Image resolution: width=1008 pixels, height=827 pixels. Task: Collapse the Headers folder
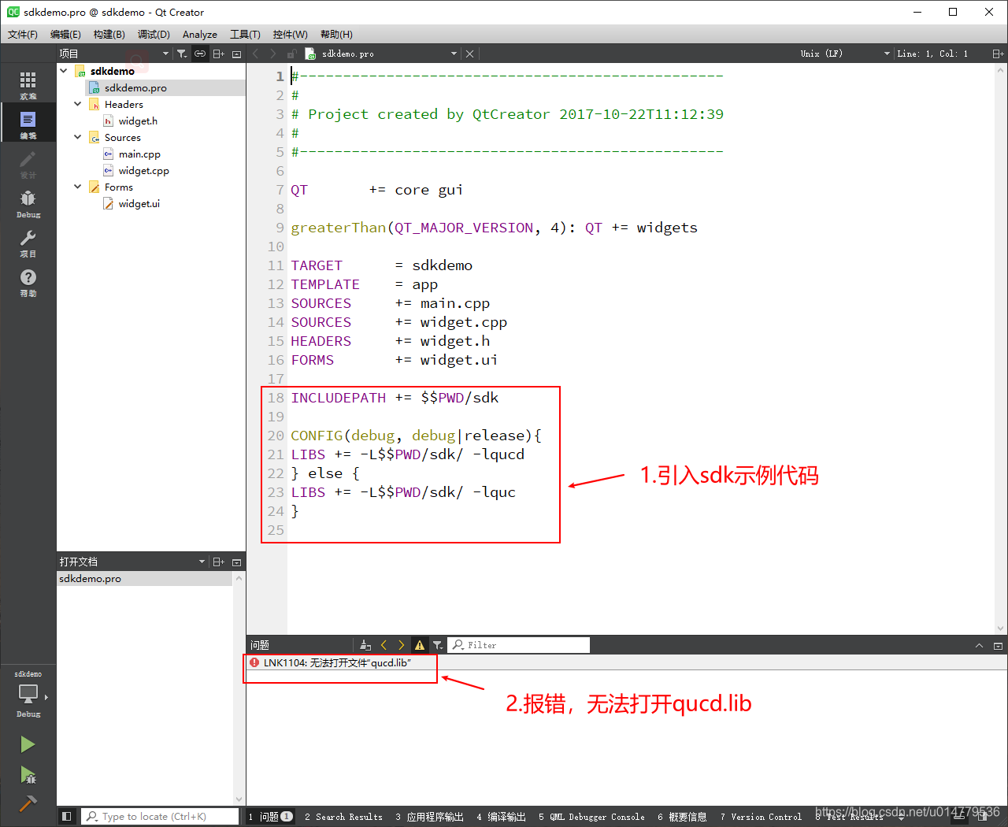pos(78,104)
